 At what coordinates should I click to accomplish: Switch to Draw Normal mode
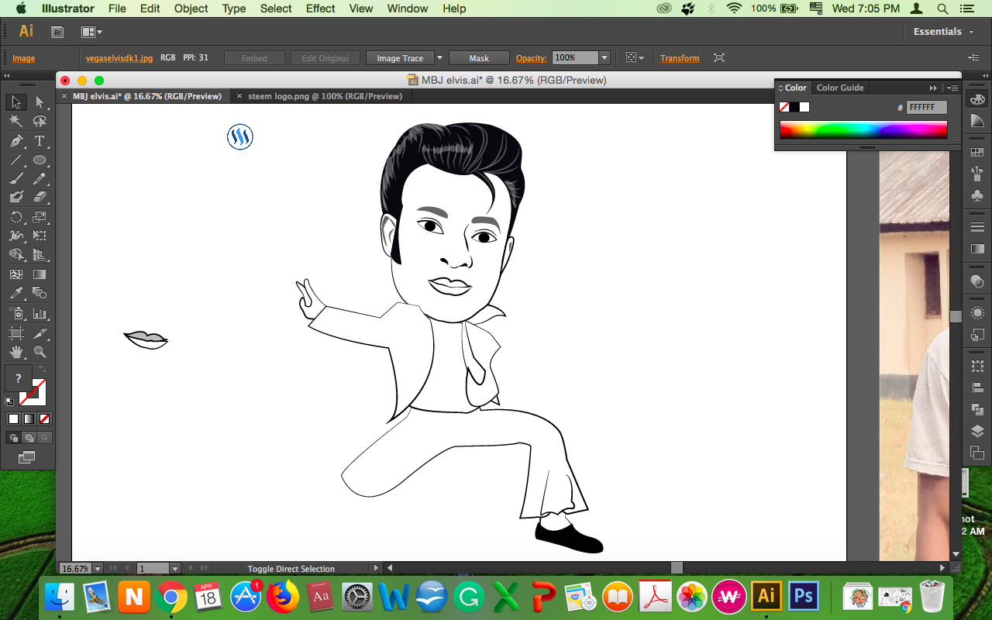[13, 438]
